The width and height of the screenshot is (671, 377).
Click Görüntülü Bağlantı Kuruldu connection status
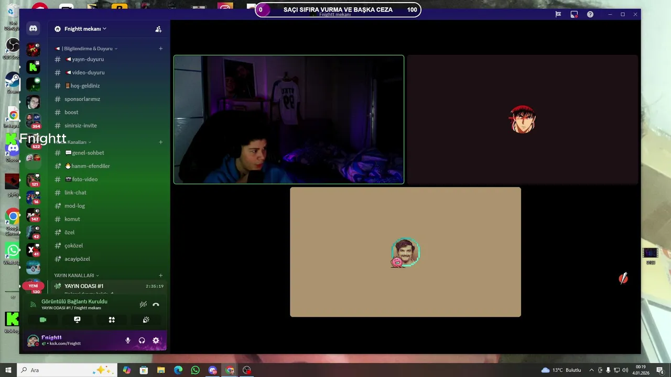point(74,302)
